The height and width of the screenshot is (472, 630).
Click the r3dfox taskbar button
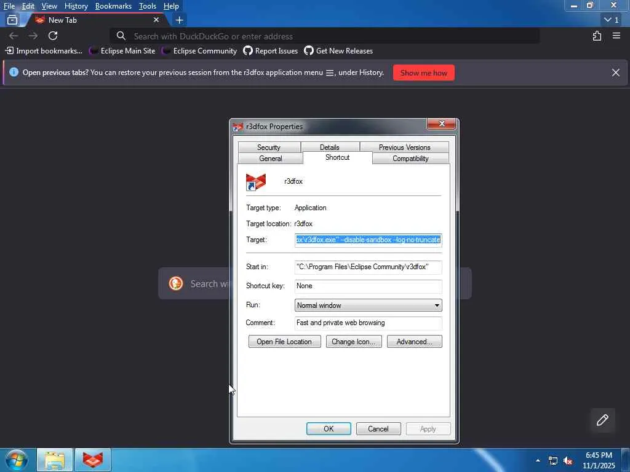pyautogui.click(x=93, y=460)
